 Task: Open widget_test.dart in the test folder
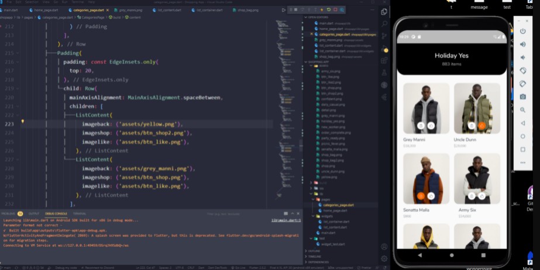(331, 244)
